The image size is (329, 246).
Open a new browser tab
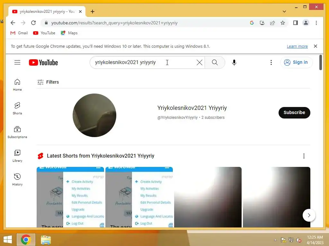click(x=92, y=12)
